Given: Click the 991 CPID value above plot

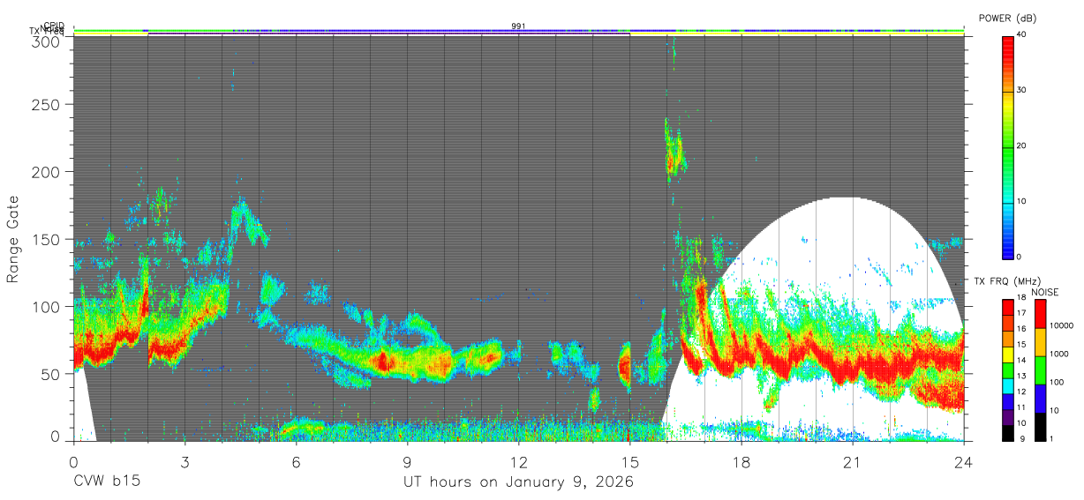Looking at the screenshot, I should coord(518,26).
